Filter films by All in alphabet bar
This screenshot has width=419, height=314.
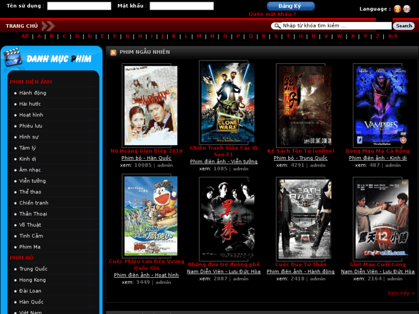pyautogui.click(x=25, y=36)
